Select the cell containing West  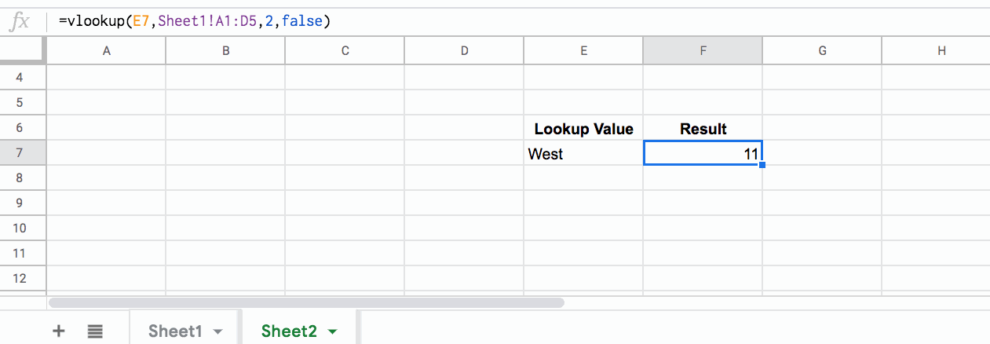point(583,153)
